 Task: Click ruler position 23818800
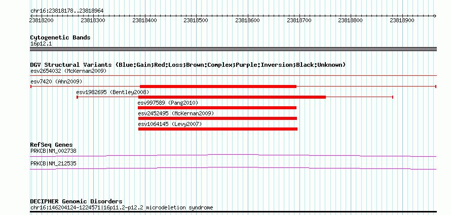(351, 20)
